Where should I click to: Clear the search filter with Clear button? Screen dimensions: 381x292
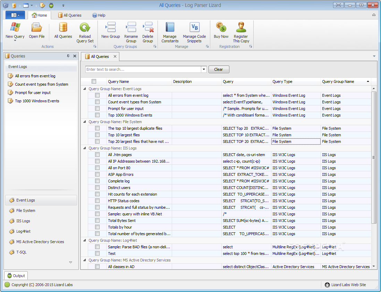(x=219, y=69)
